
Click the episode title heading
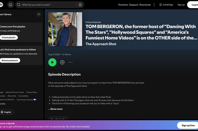tap(141, 32)
